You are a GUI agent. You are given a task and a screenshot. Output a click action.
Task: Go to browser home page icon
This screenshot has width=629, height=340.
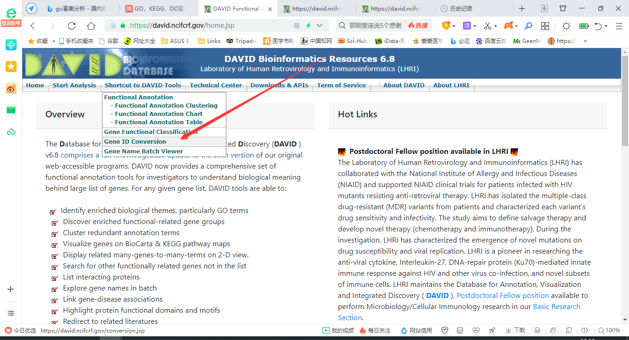click(91, 26)
